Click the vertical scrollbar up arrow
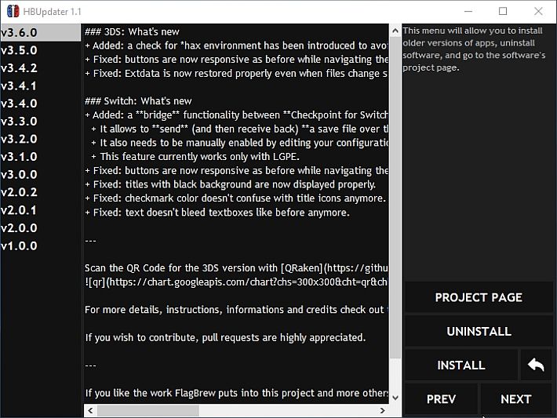Screen dimensions: 557x418 click(395, 31)
